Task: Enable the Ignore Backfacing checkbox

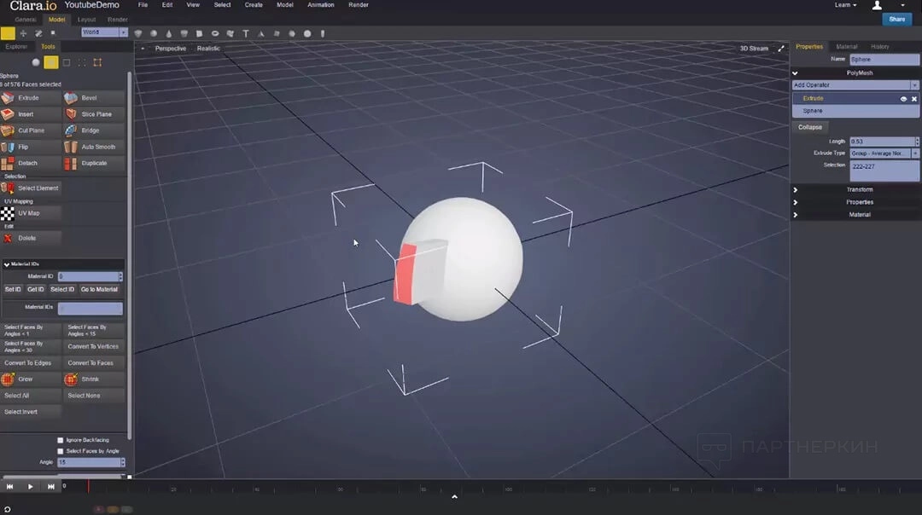Action: 60,440
